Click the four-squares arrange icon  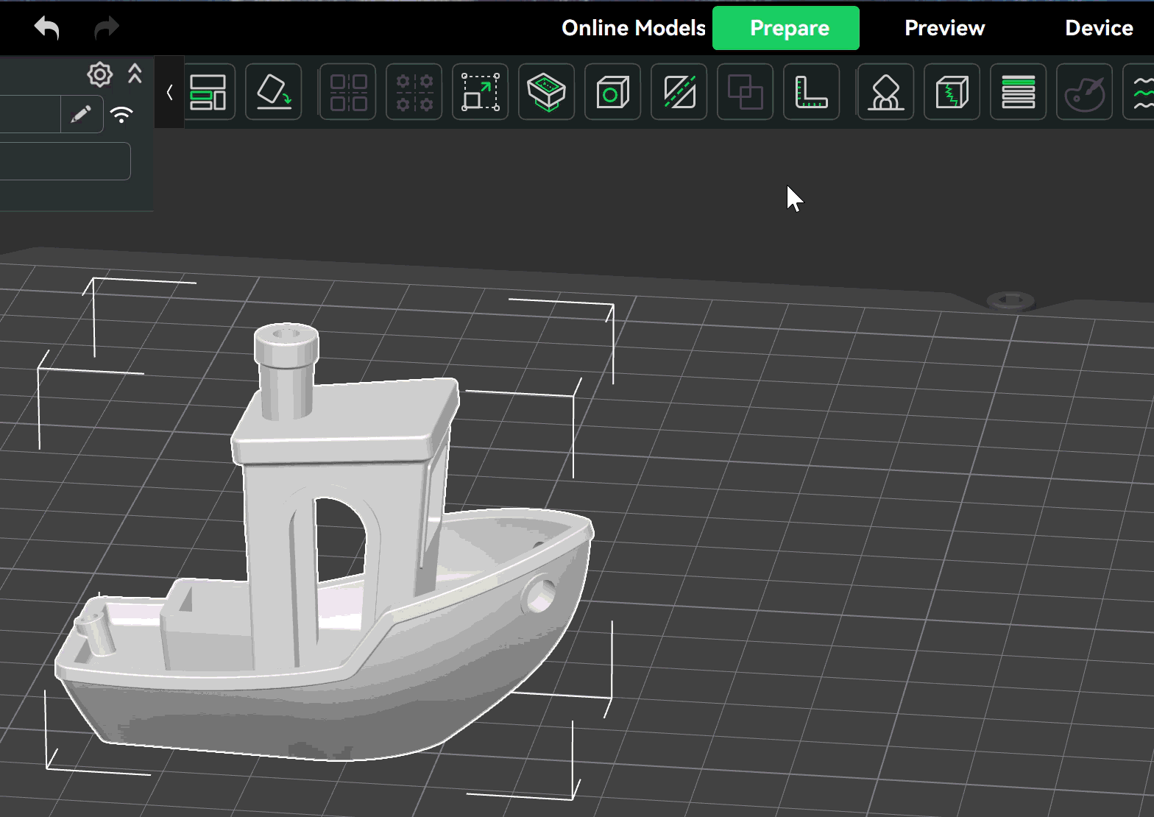tap(348, 92)
